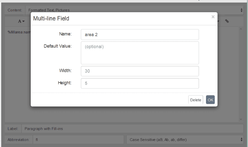Click the Name input field

coord(140,34)
